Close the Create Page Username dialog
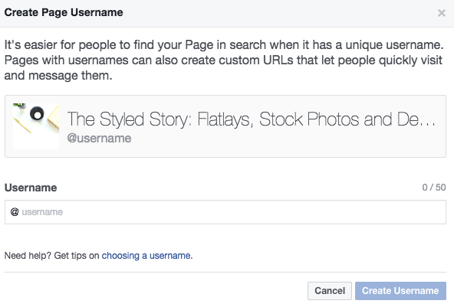This screenshot has width=454, height=307. pos(441,13)
